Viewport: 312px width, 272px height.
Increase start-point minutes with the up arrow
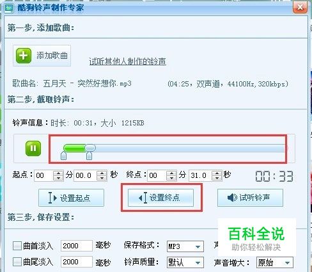58,173
